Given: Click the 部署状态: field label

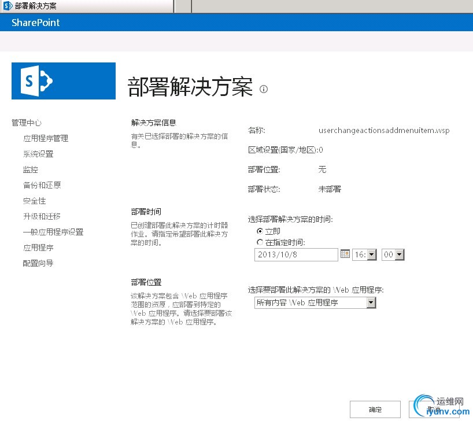Looking at the screenshot, I should (264, 189).
